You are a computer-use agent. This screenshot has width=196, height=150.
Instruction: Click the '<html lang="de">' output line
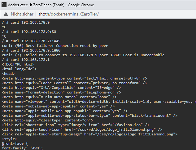tap(19, 69)
